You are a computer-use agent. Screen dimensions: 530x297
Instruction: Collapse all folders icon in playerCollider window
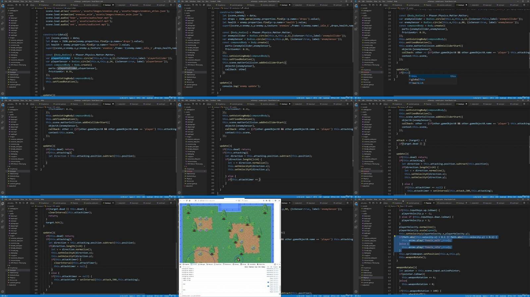point(27,5)
